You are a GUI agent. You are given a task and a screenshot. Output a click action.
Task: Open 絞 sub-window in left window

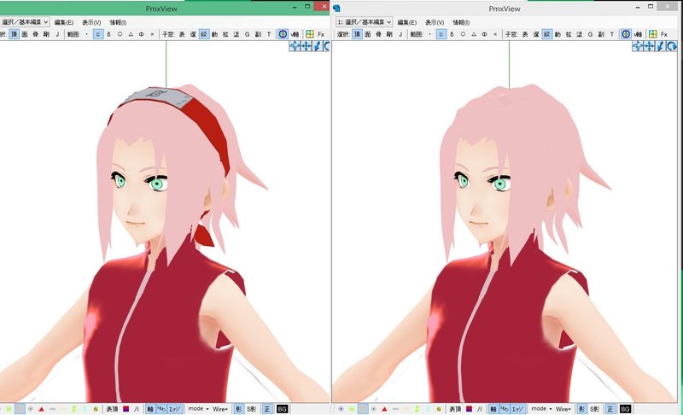pos(204,34)
